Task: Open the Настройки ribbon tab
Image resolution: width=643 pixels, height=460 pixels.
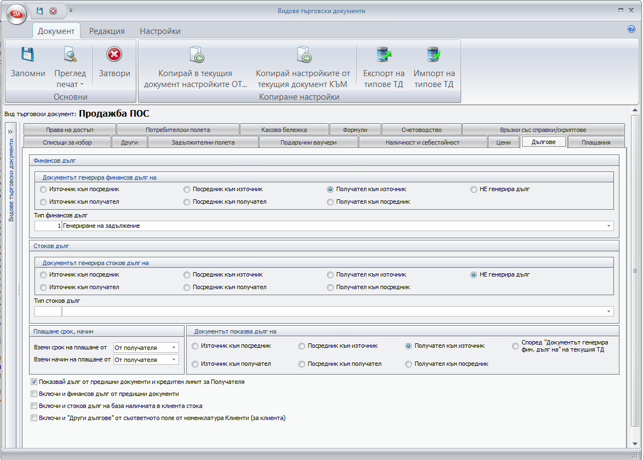Action: click(160, 31)
